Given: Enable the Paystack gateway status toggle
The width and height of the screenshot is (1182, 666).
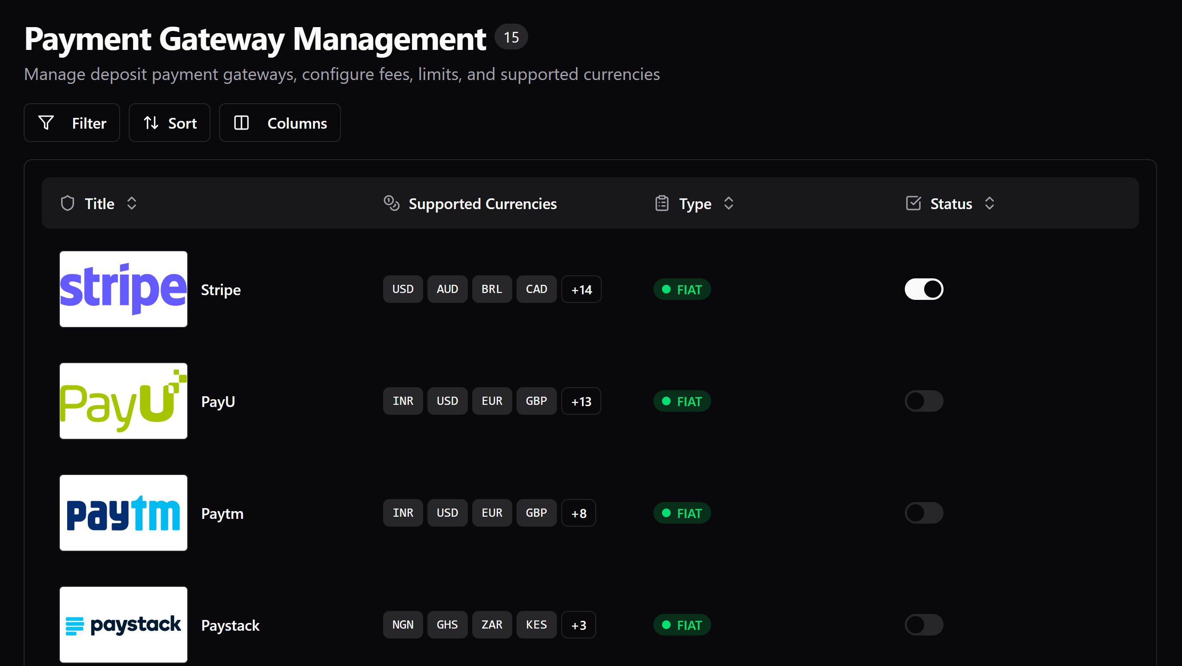Looking at the screenshot, I should point(924,624).
